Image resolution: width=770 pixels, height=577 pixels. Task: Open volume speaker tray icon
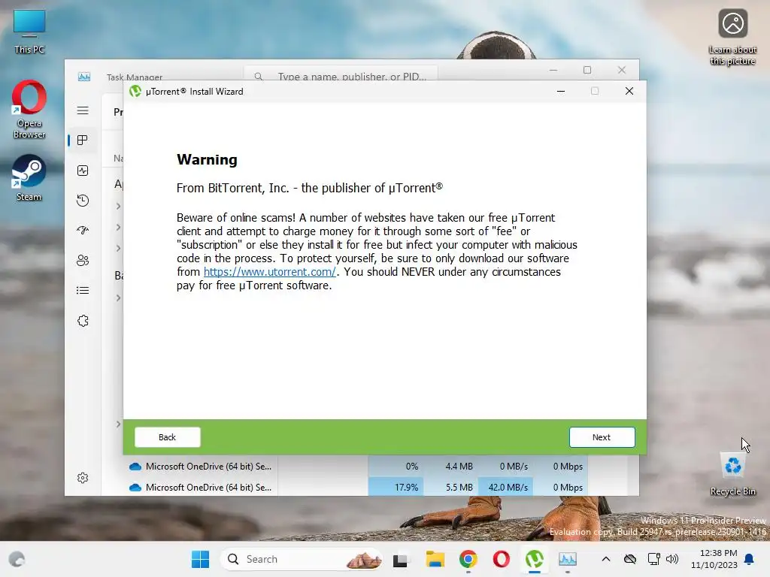point(672,559)
